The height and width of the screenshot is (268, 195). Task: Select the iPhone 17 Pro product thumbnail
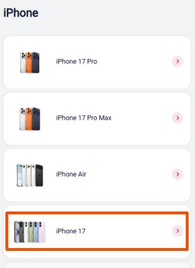pos(30,62)
